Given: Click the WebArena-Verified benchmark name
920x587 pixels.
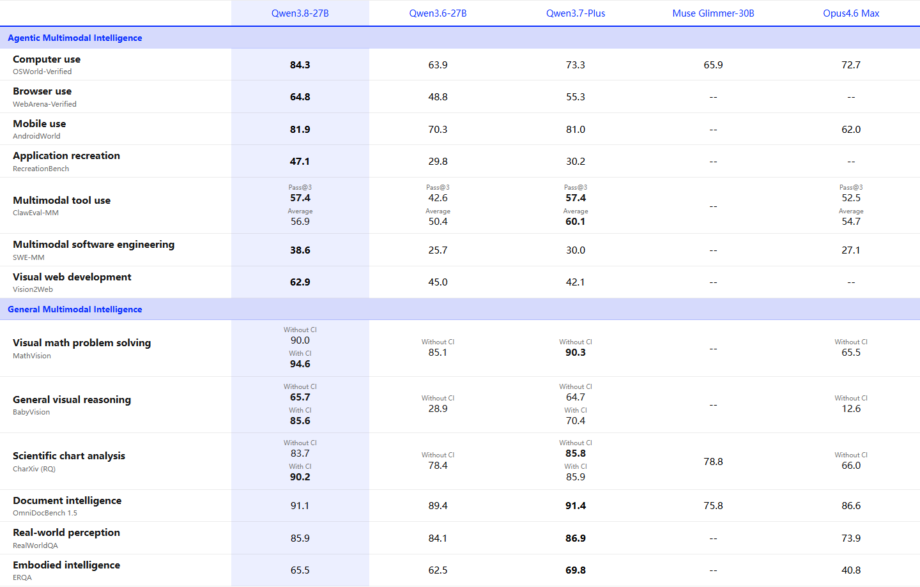Looking at the screenshot, I should (45, 104).
